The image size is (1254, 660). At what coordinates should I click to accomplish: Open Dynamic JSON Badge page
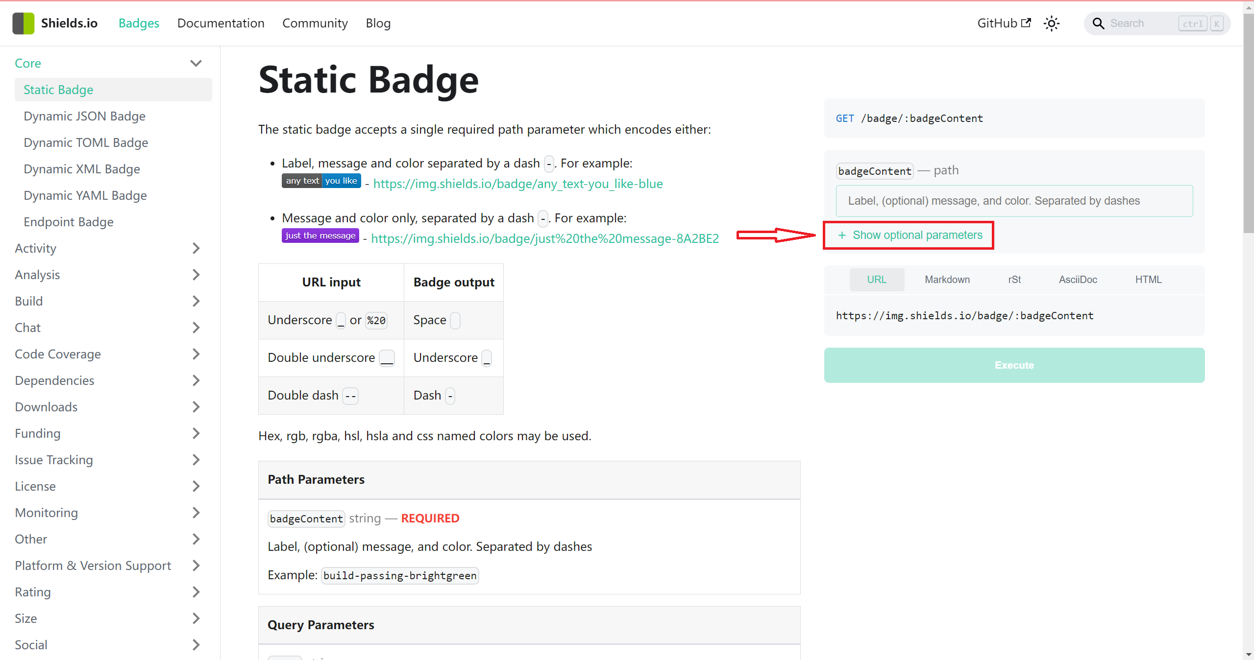[x=84, y=116]
